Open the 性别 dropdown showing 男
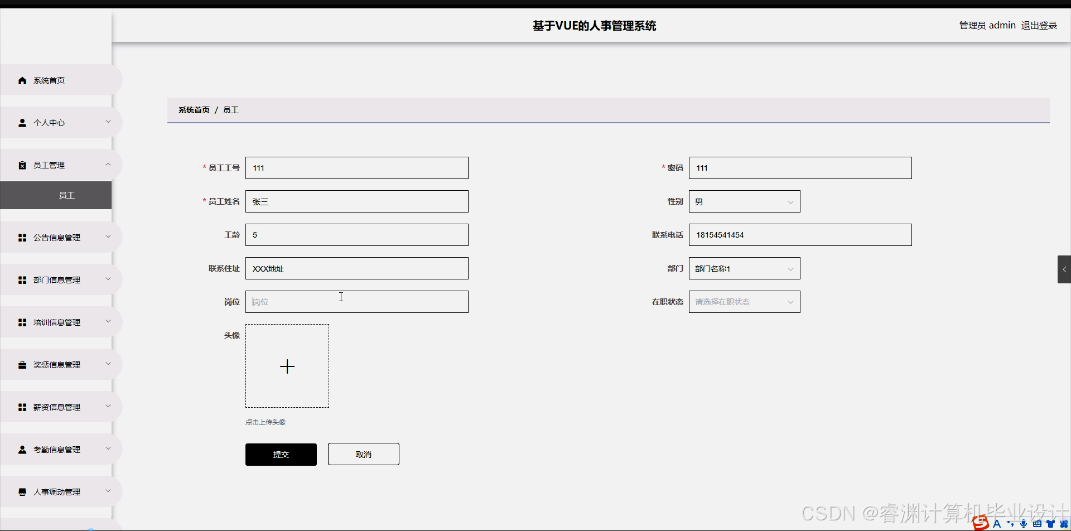 (x=744, y=201)
